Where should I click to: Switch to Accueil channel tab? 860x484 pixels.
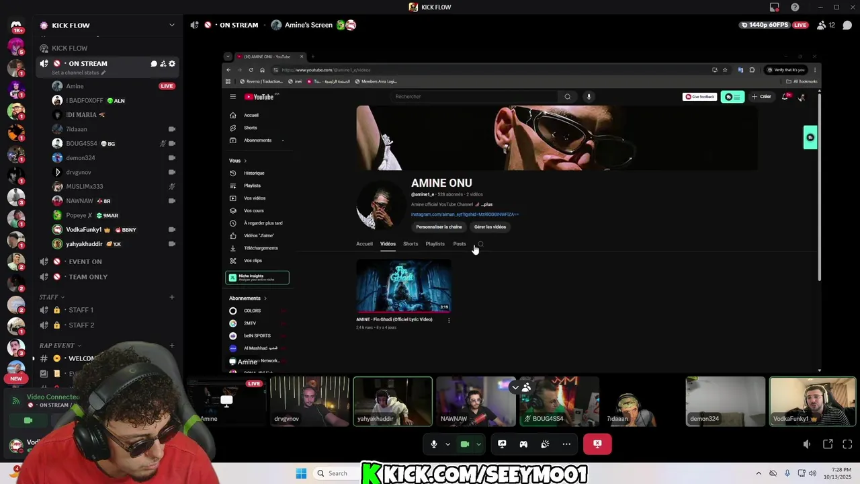pyautogui.click(x=364, y=244)
